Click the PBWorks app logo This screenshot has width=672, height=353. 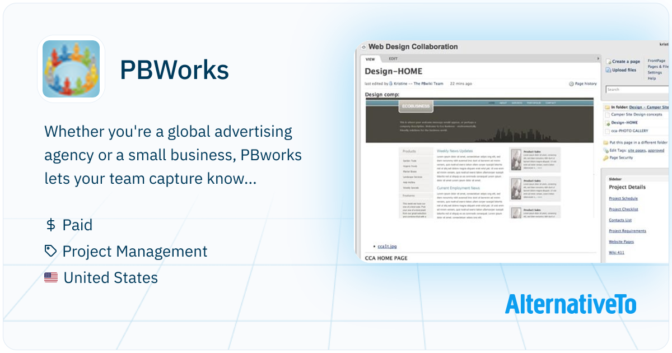(x=71, y=69)
